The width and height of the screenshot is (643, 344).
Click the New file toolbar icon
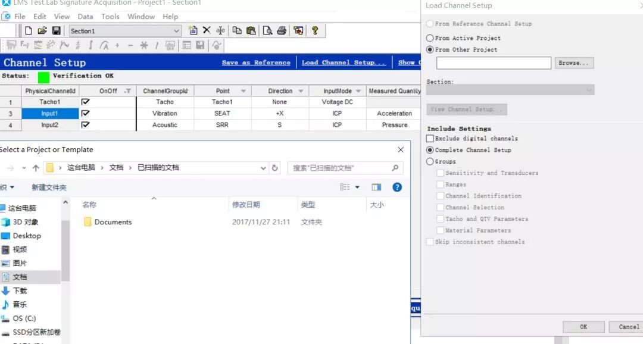29,31
